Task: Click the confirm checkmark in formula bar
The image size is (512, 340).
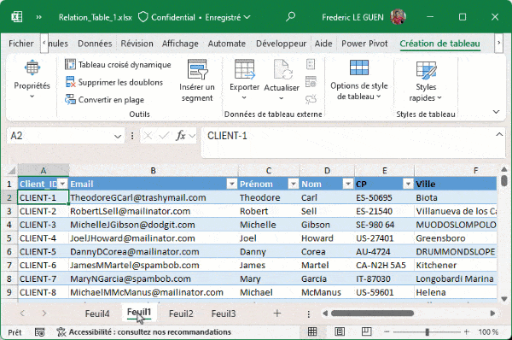Action: (x=164, y=135)
